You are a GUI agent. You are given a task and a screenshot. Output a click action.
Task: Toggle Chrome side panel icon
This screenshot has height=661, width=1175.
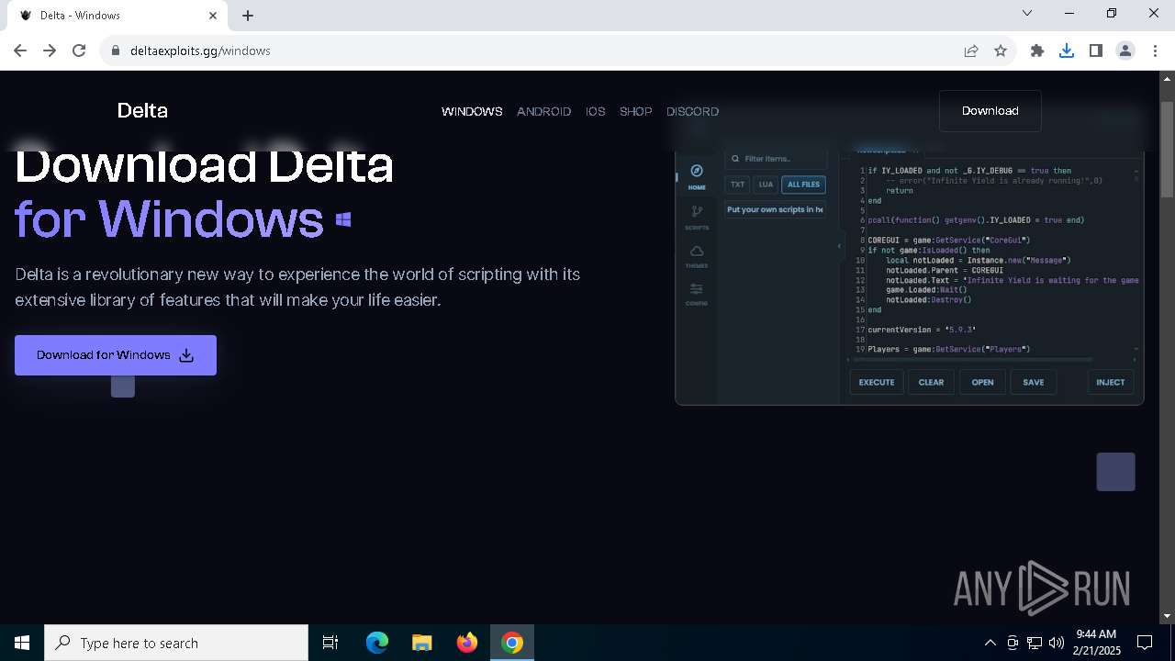pyautogui.click(x=1096, y=50)
